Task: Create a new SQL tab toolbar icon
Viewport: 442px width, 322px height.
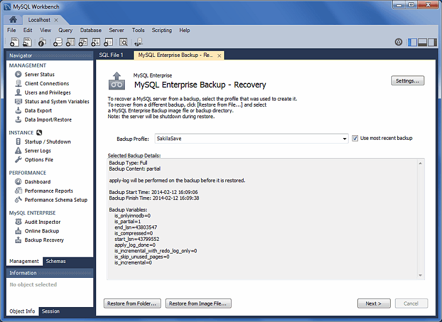Action: click(x=14, y=42)
